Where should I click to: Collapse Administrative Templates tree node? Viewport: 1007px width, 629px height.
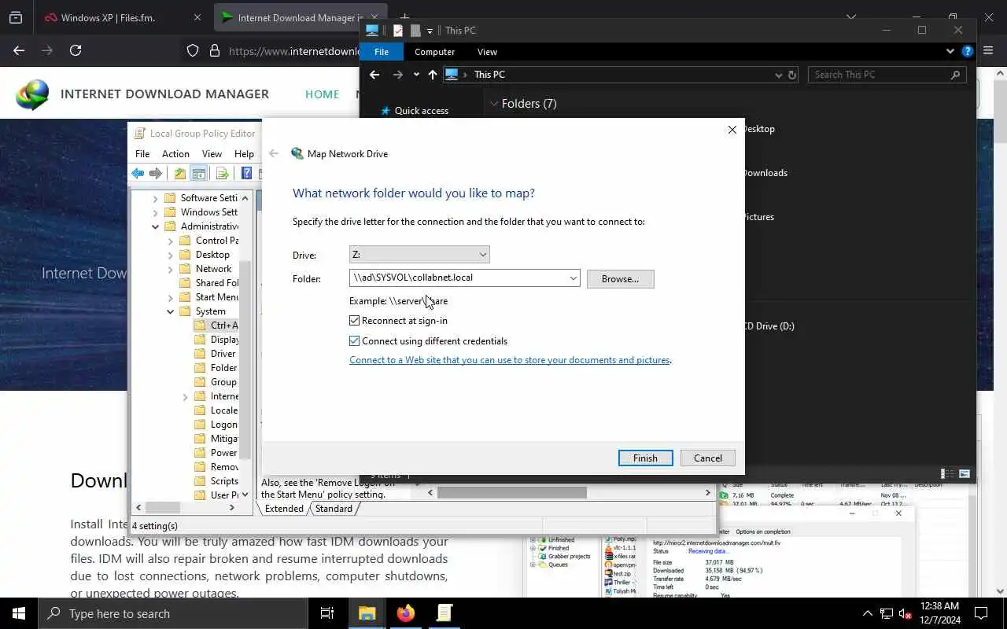(155, 226)
